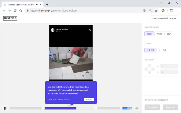Click the position right arrow

tap(153, 69)
